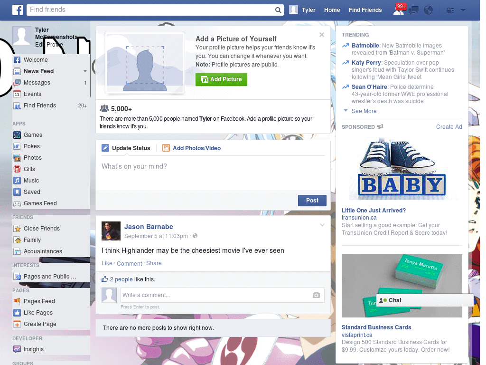Screen dimensions: 486x365
Task: Open the Jason Barnabe post options chevron
Action: click(322, 225)
